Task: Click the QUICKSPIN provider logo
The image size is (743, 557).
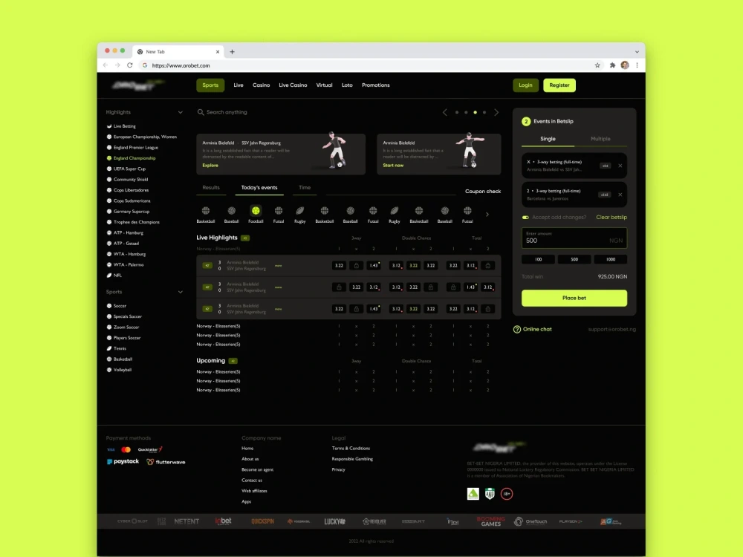Action: tap(262, 521)
